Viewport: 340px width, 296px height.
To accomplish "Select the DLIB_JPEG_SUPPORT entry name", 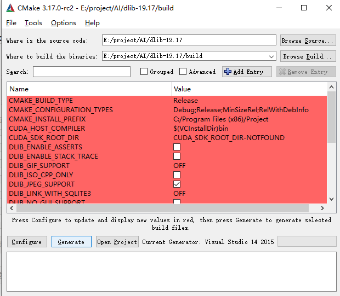I will [42, 184].
